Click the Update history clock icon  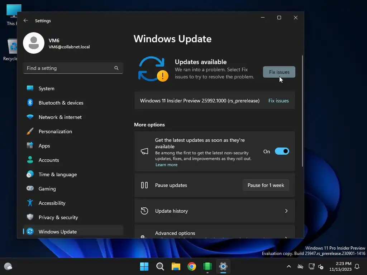click(x=144, y=211)
